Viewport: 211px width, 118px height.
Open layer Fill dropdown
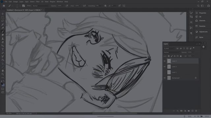pyautogui.click(x=193, y=56)
